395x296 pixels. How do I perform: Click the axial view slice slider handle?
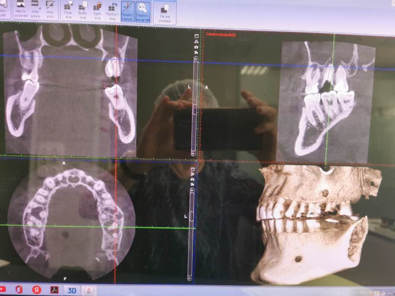190,216
